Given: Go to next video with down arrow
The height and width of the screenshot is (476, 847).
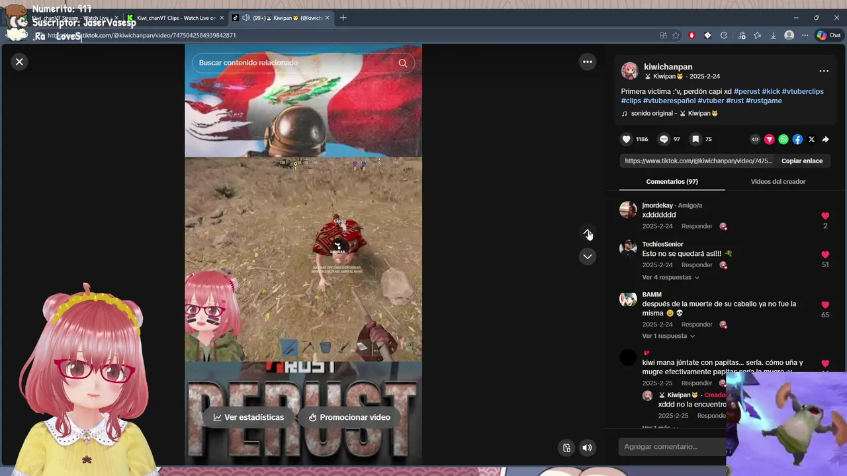Looking at the screenshot, I should (x=587, y=257).
